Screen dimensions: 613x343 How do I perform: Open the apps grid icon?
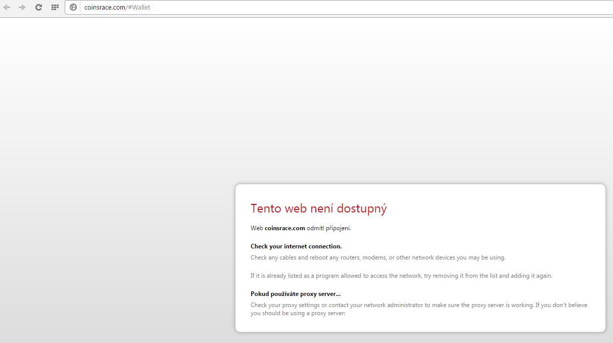click(55, 7)
